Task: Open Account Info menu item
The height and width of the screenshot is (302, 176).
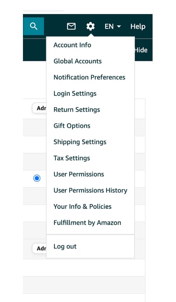Action: tap(72, 45)
